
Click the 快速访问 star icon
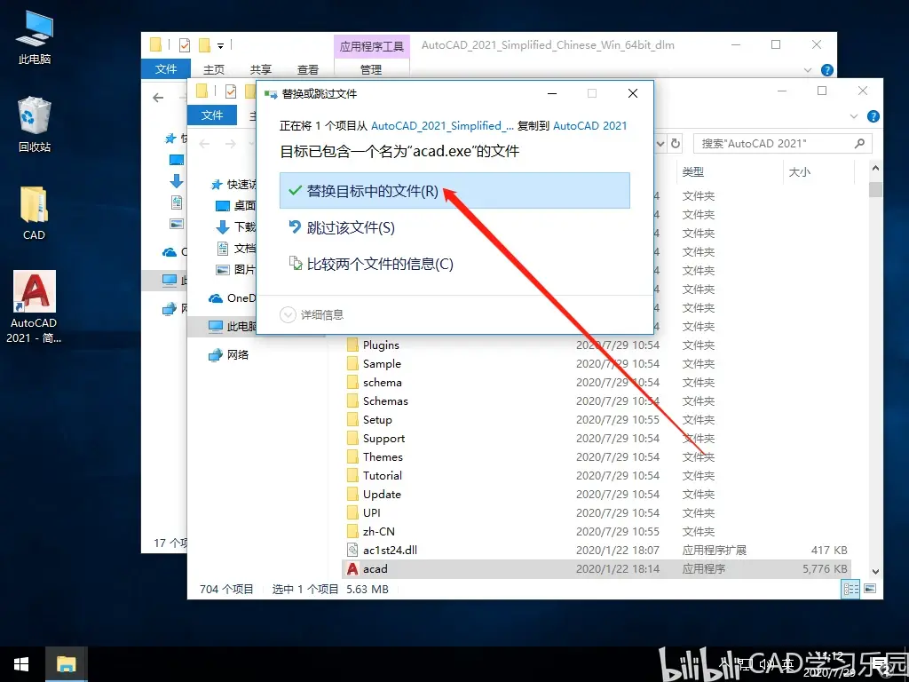(x=217, y=185)
